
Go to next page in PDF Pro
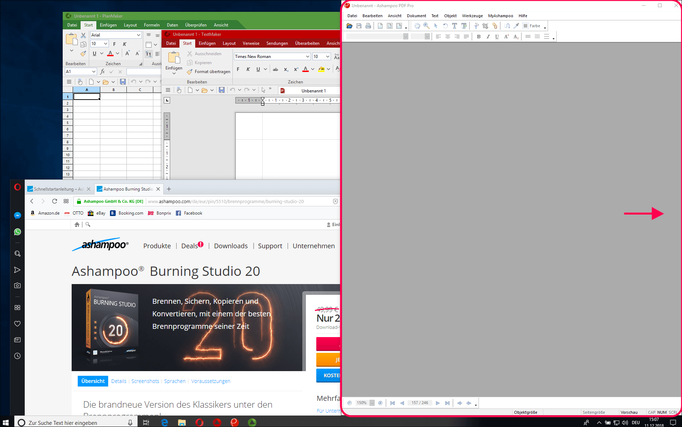(x=438, y=403)
